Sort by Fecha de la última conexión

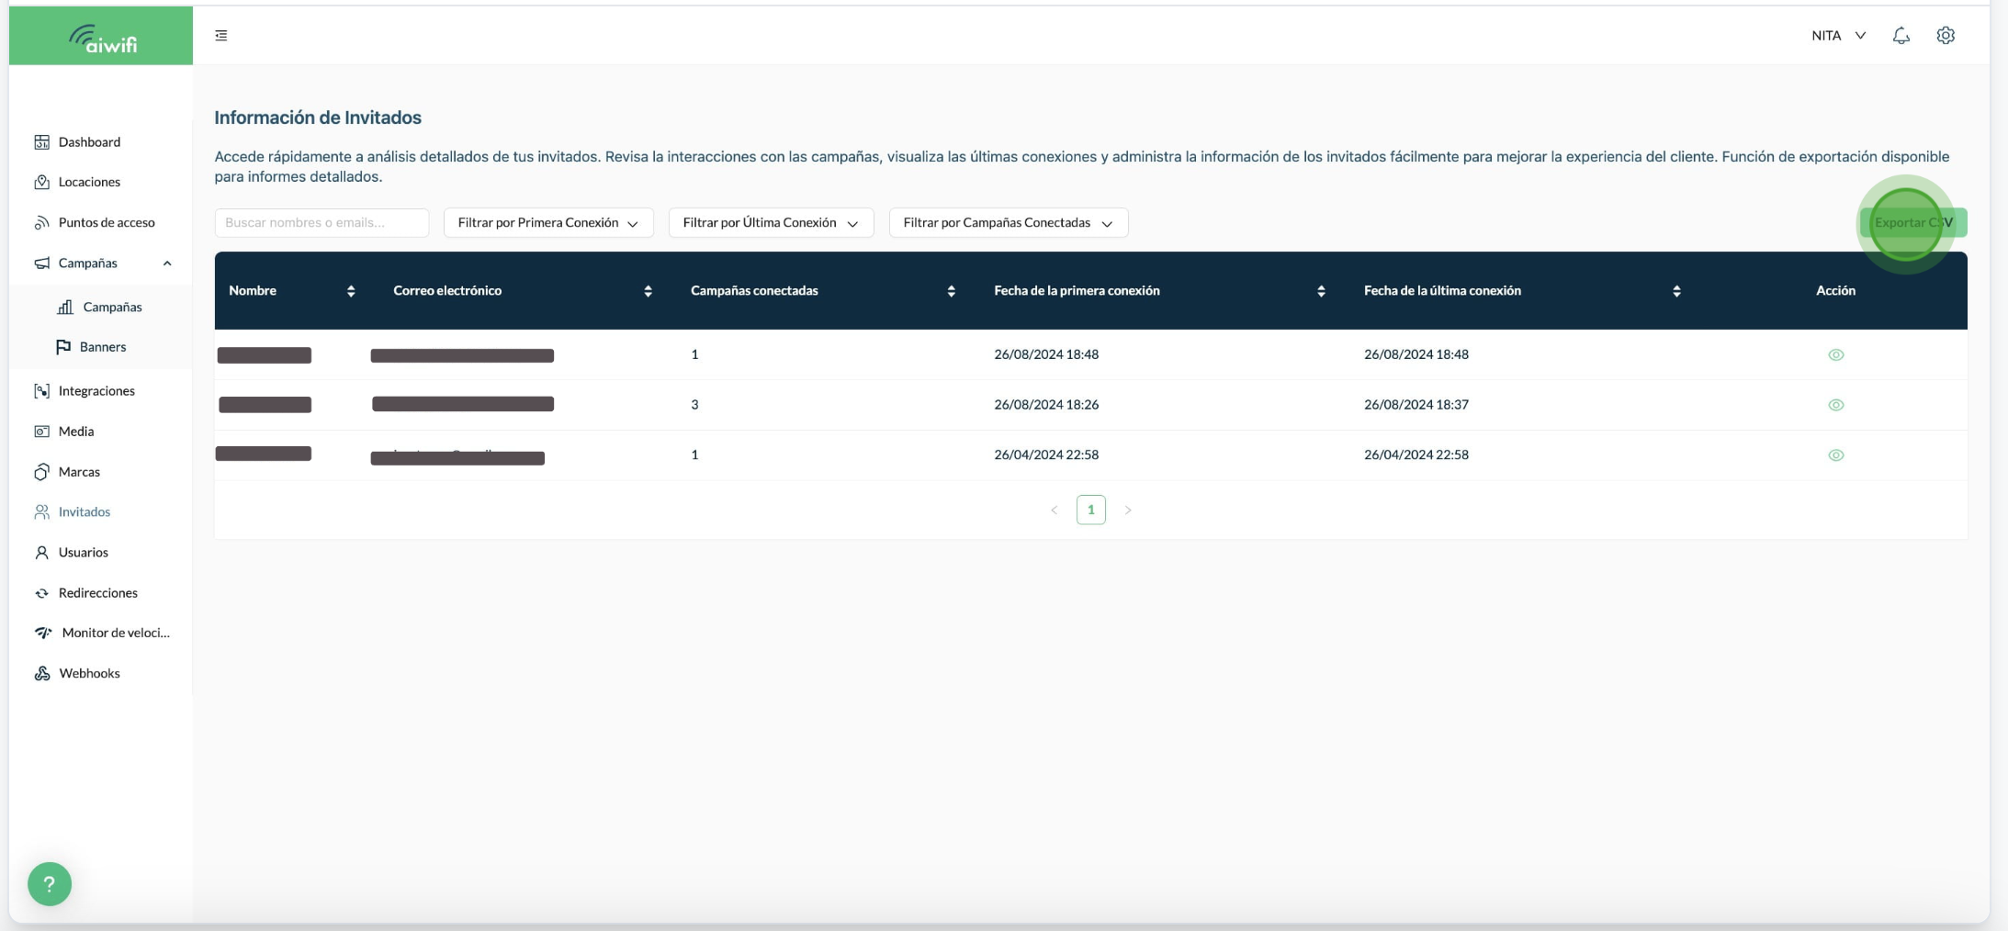click(1677, 291)
